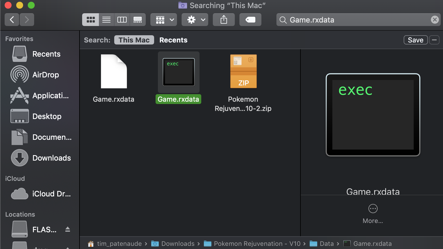Screen dimensions: 443x249
Task: Clear the Game.rxdata search text
Action: coord(435,20)
